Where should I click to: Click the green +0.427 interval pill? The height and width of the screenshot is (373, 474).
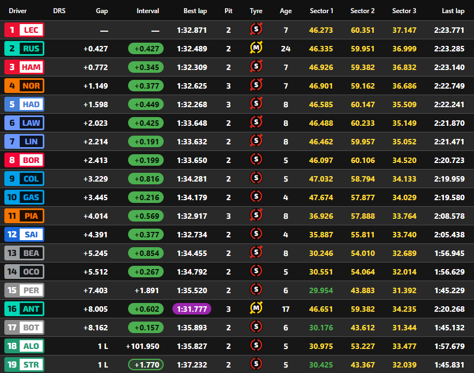[146, 49]
